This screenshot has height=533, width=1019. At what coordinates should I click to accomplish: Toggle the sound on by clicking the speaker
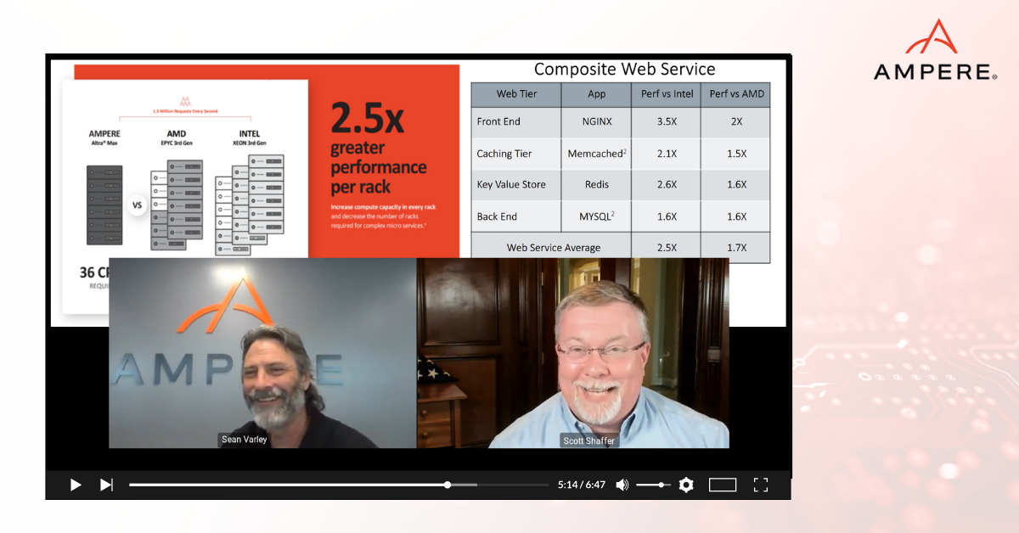pyautogui.click(x=622, y=485)
